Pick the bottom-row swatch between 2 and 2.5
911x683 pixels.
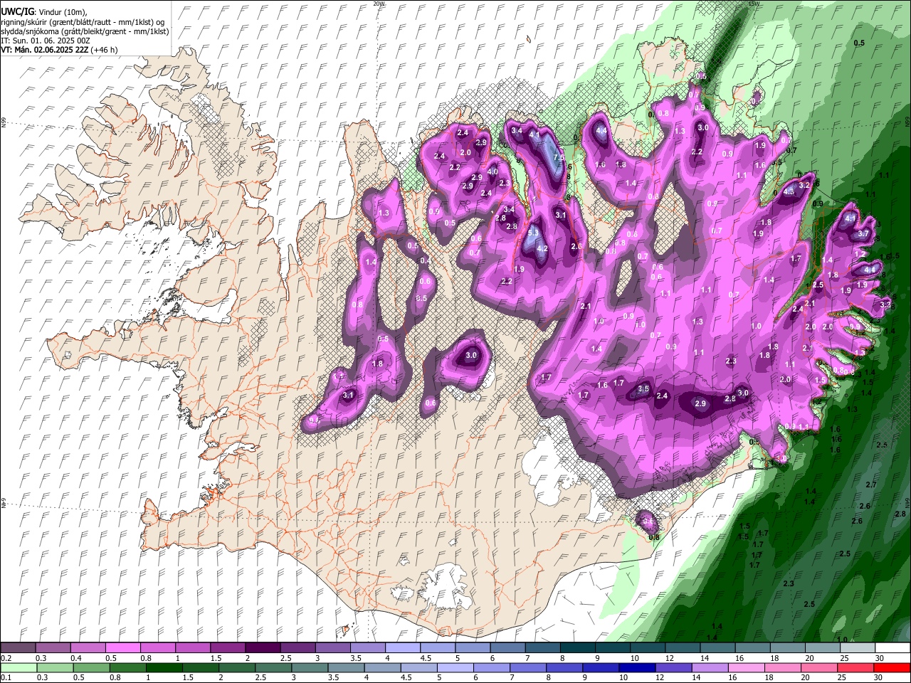pos(237,667)
